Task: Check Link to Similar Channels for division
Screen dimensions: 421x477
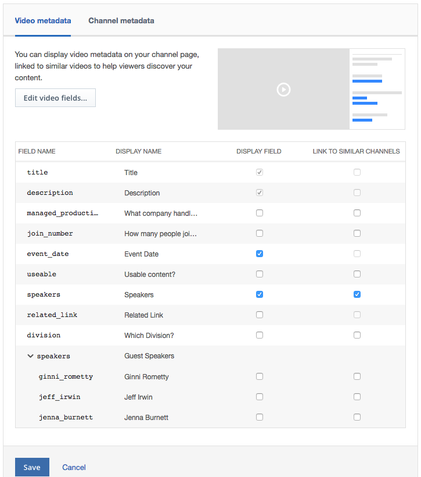Action: tap(357, 335)
